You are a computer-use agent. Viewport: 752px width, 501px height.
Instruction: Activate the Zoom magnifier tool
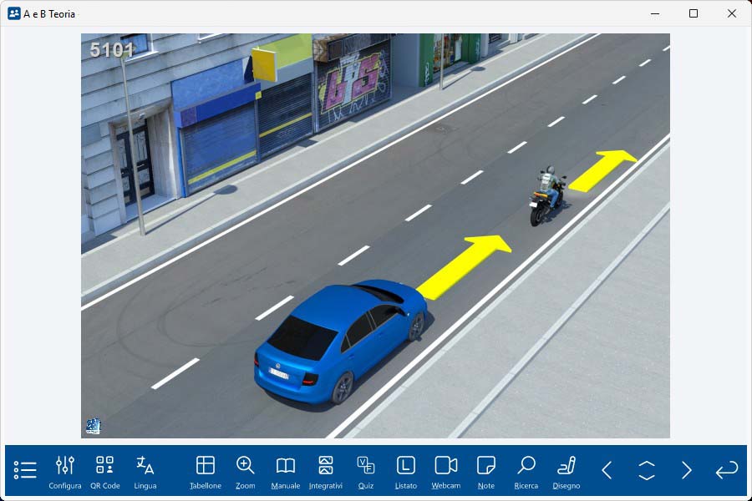click(x=245, y=472)
